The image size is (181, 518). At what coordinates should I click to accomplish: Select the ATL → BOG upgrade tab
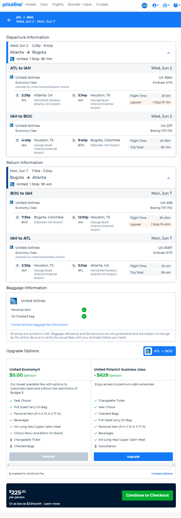pos(160,351)
